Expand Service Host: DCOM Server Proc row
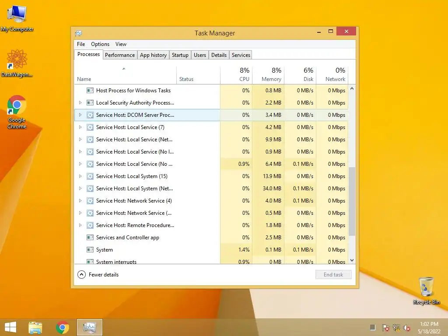Image resolution: width=448 pixels, height=336 pixels. coord(80,115)
